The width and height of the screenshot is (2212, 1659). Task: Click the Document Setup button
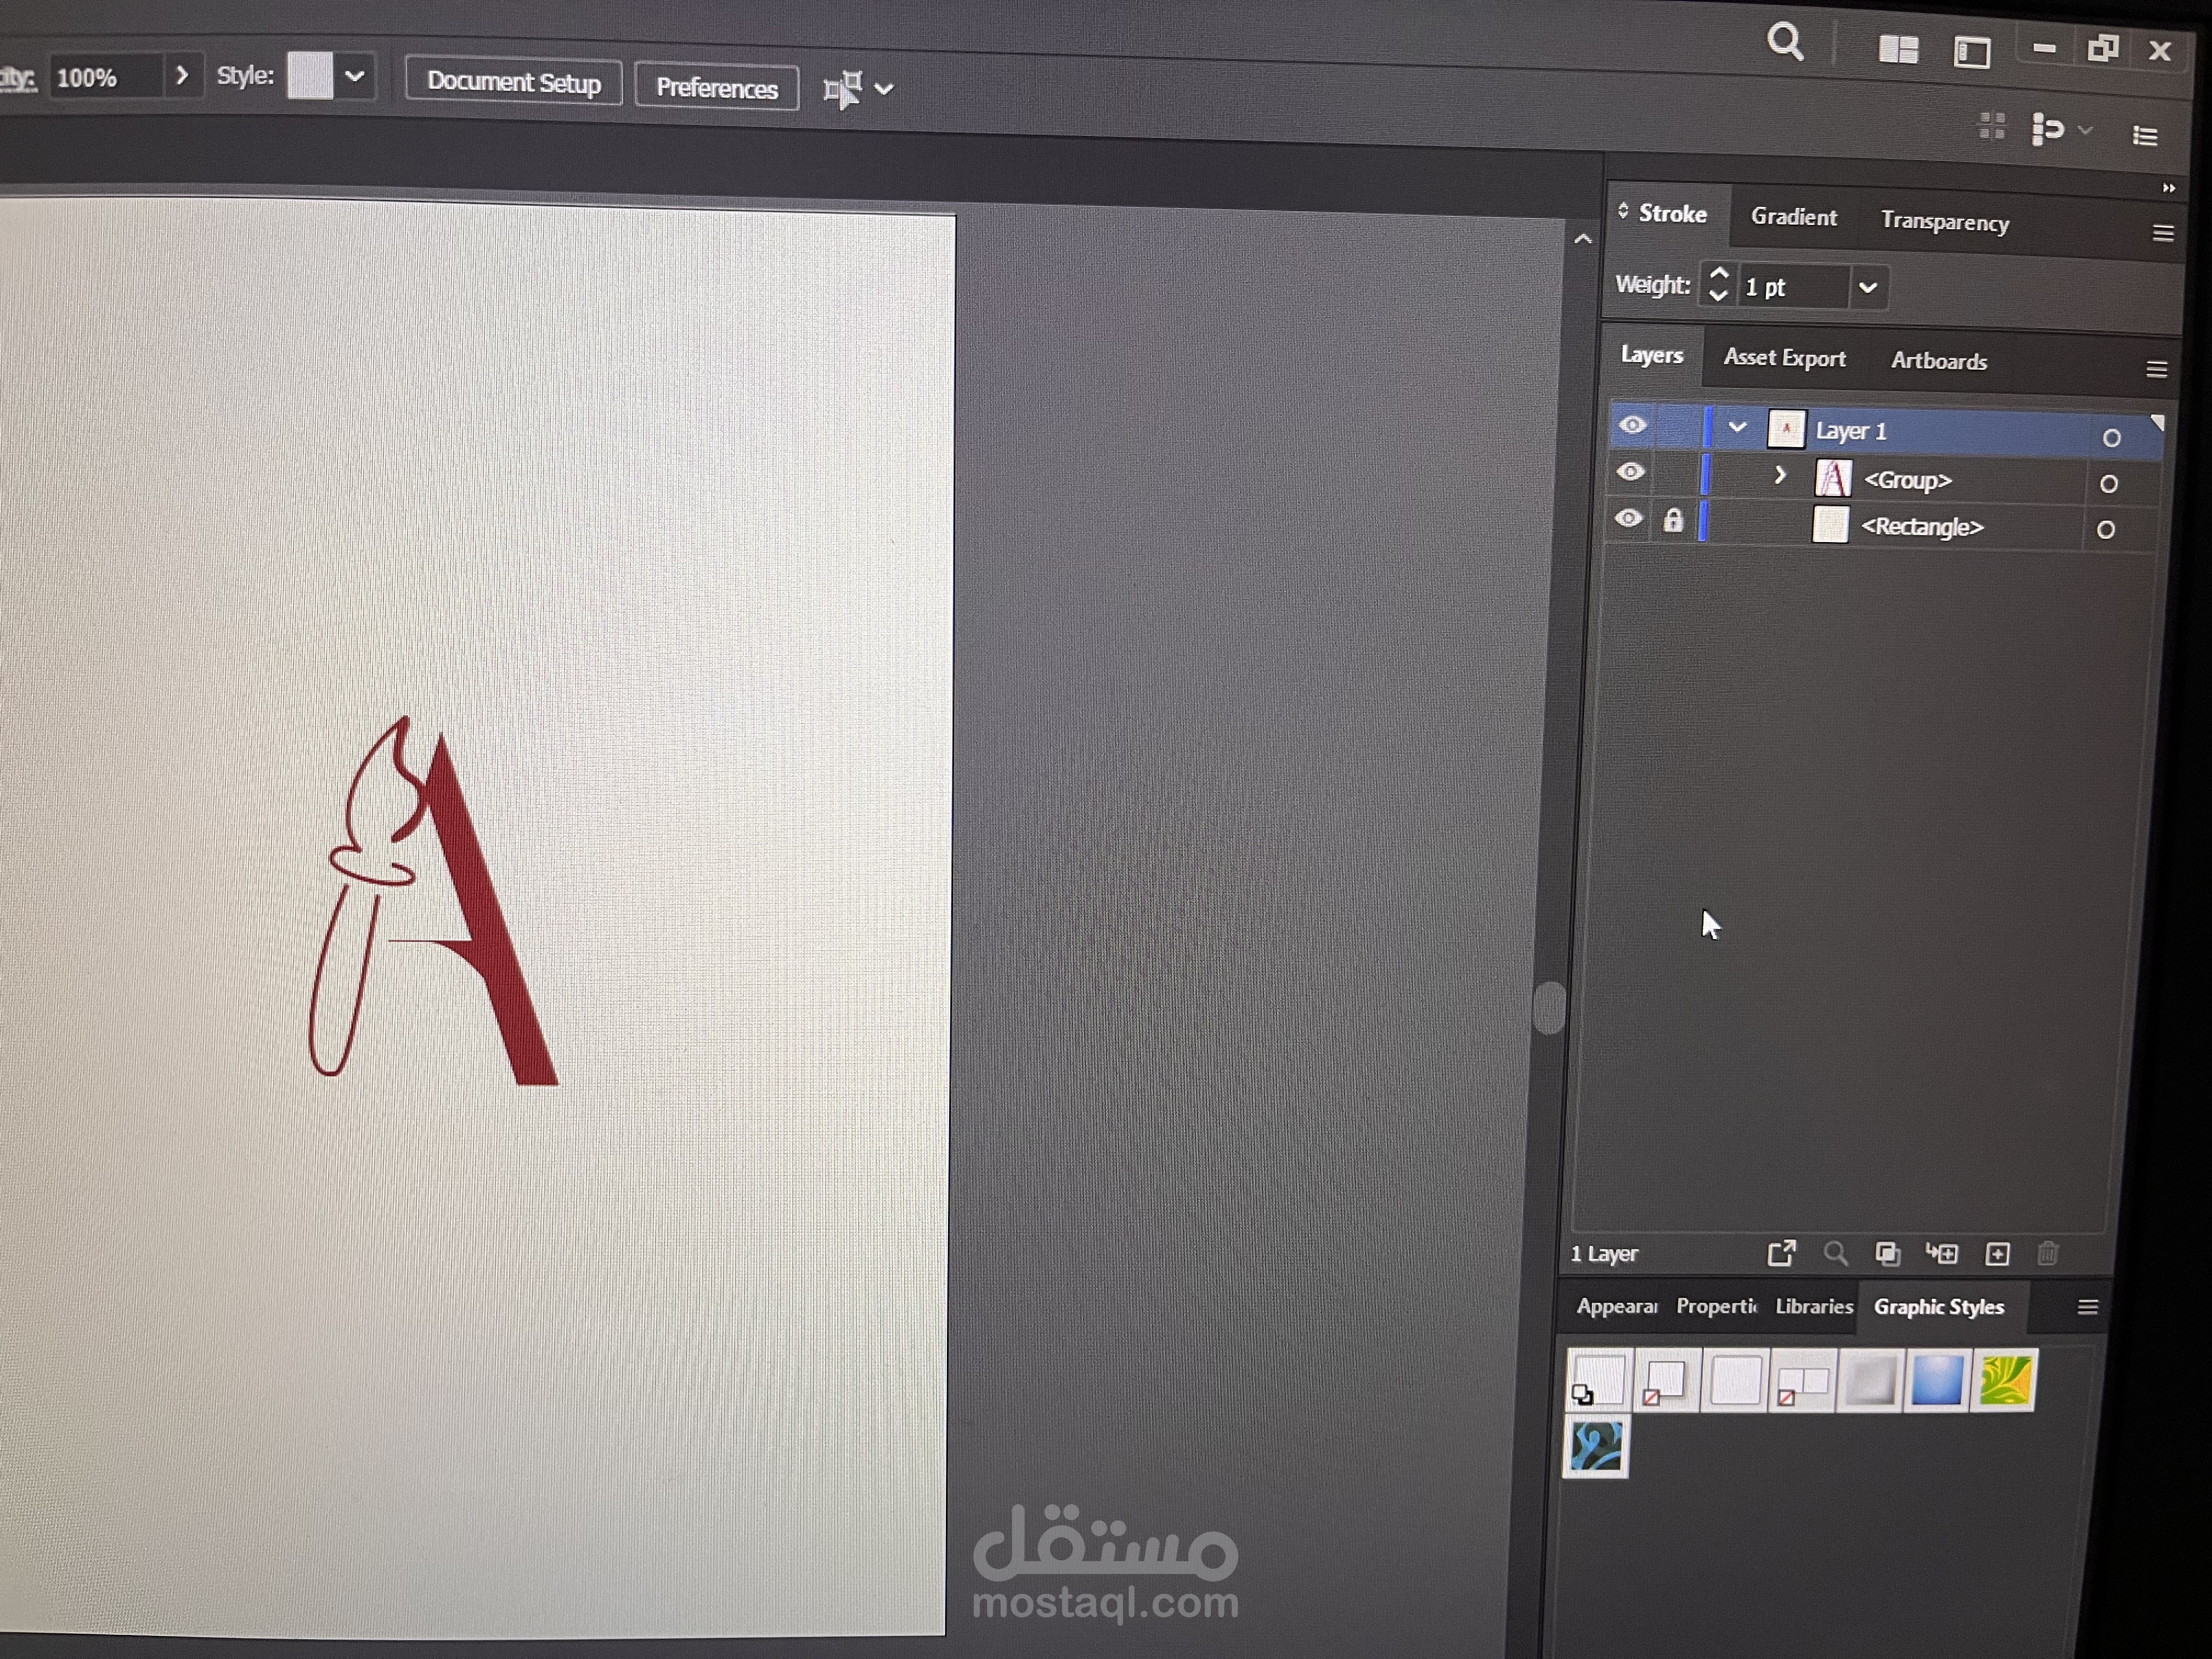click(x=513, y=82)
